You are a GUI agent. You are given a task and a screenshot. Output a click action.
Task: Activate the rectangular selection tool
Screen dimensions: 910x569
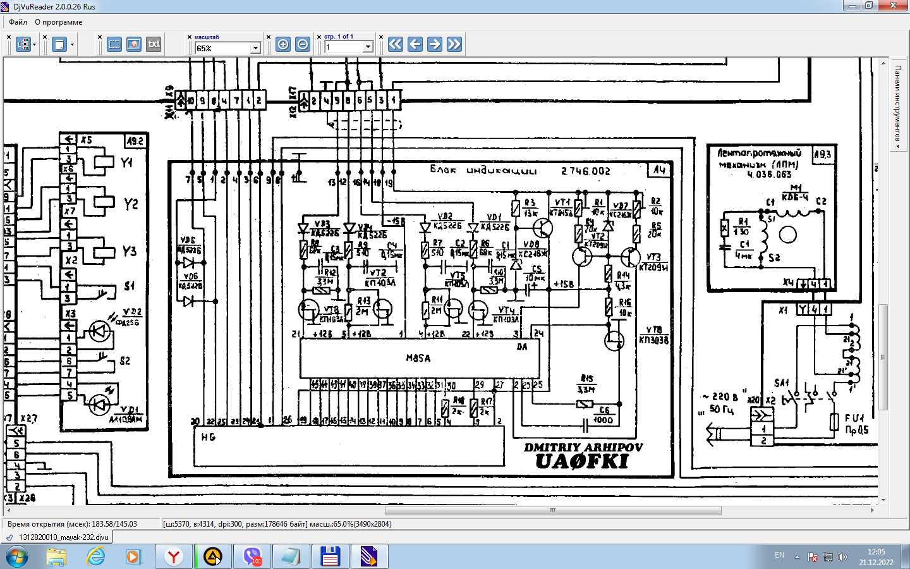[x=114, y=44]
